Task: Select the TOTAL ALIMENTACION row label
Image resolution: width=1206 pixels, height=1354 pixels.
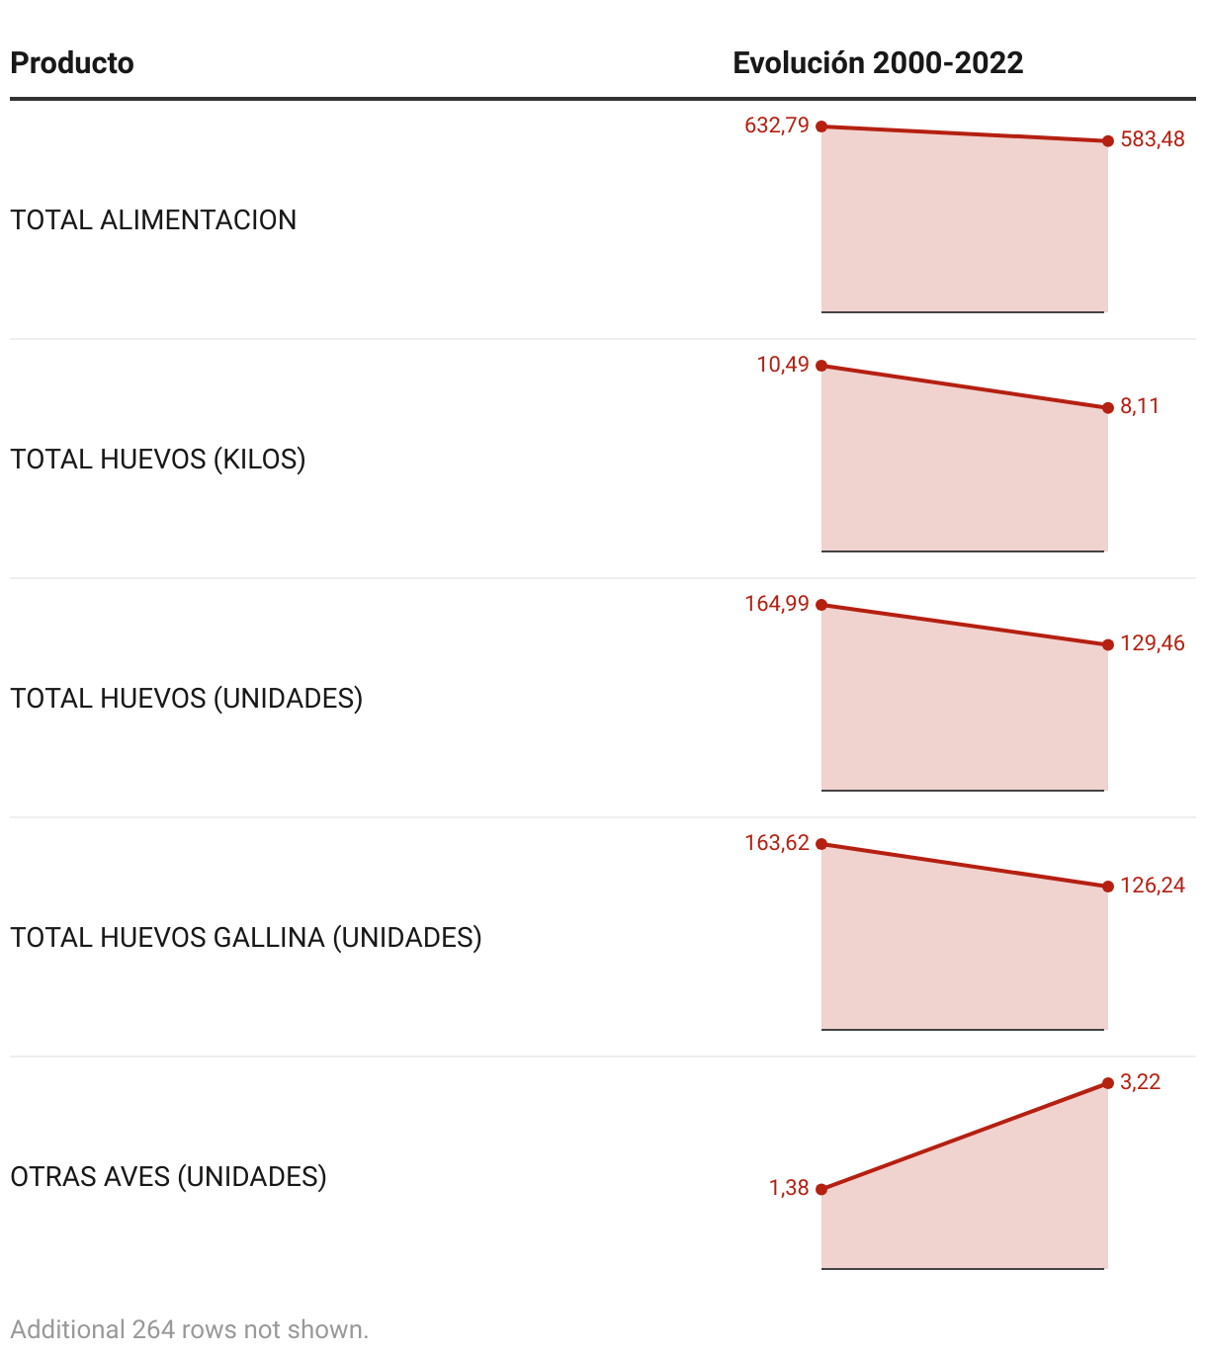Action: pos(153,219)
